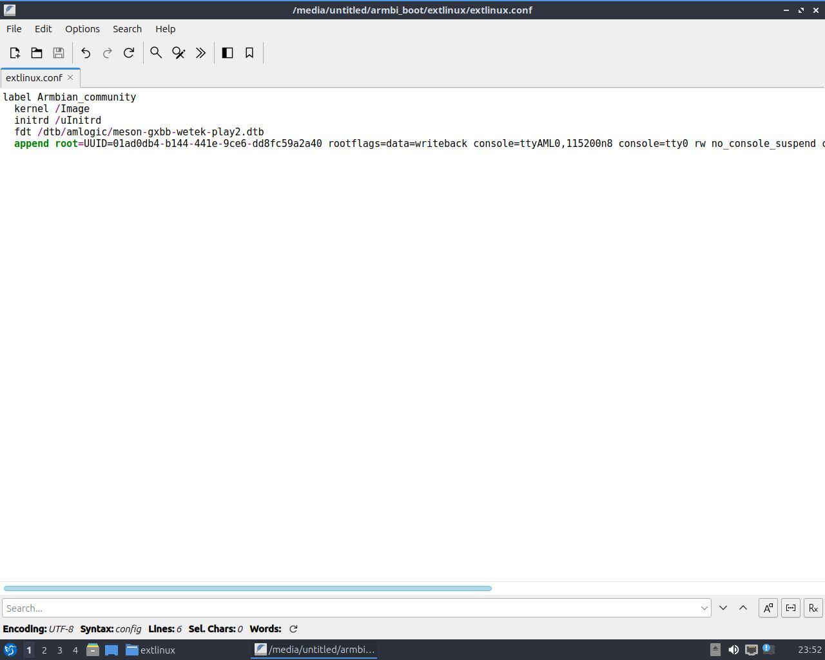Image resolution: width=825 pixels, height=660 pixels.
Task: Toggle Match Case in the search bar
Action: click(x=768, y=608)
